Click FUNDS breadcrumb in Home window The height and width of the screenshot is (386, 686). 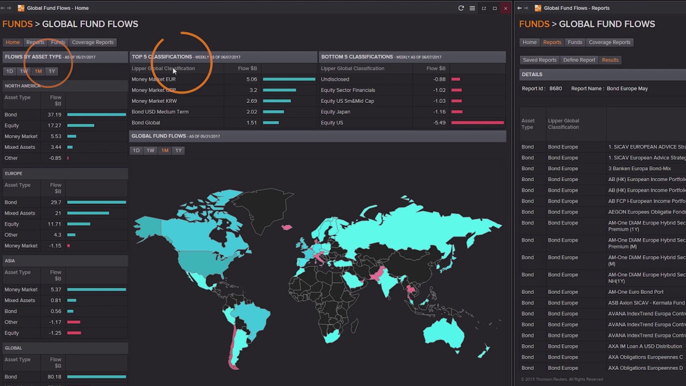(x=18, y=24)
